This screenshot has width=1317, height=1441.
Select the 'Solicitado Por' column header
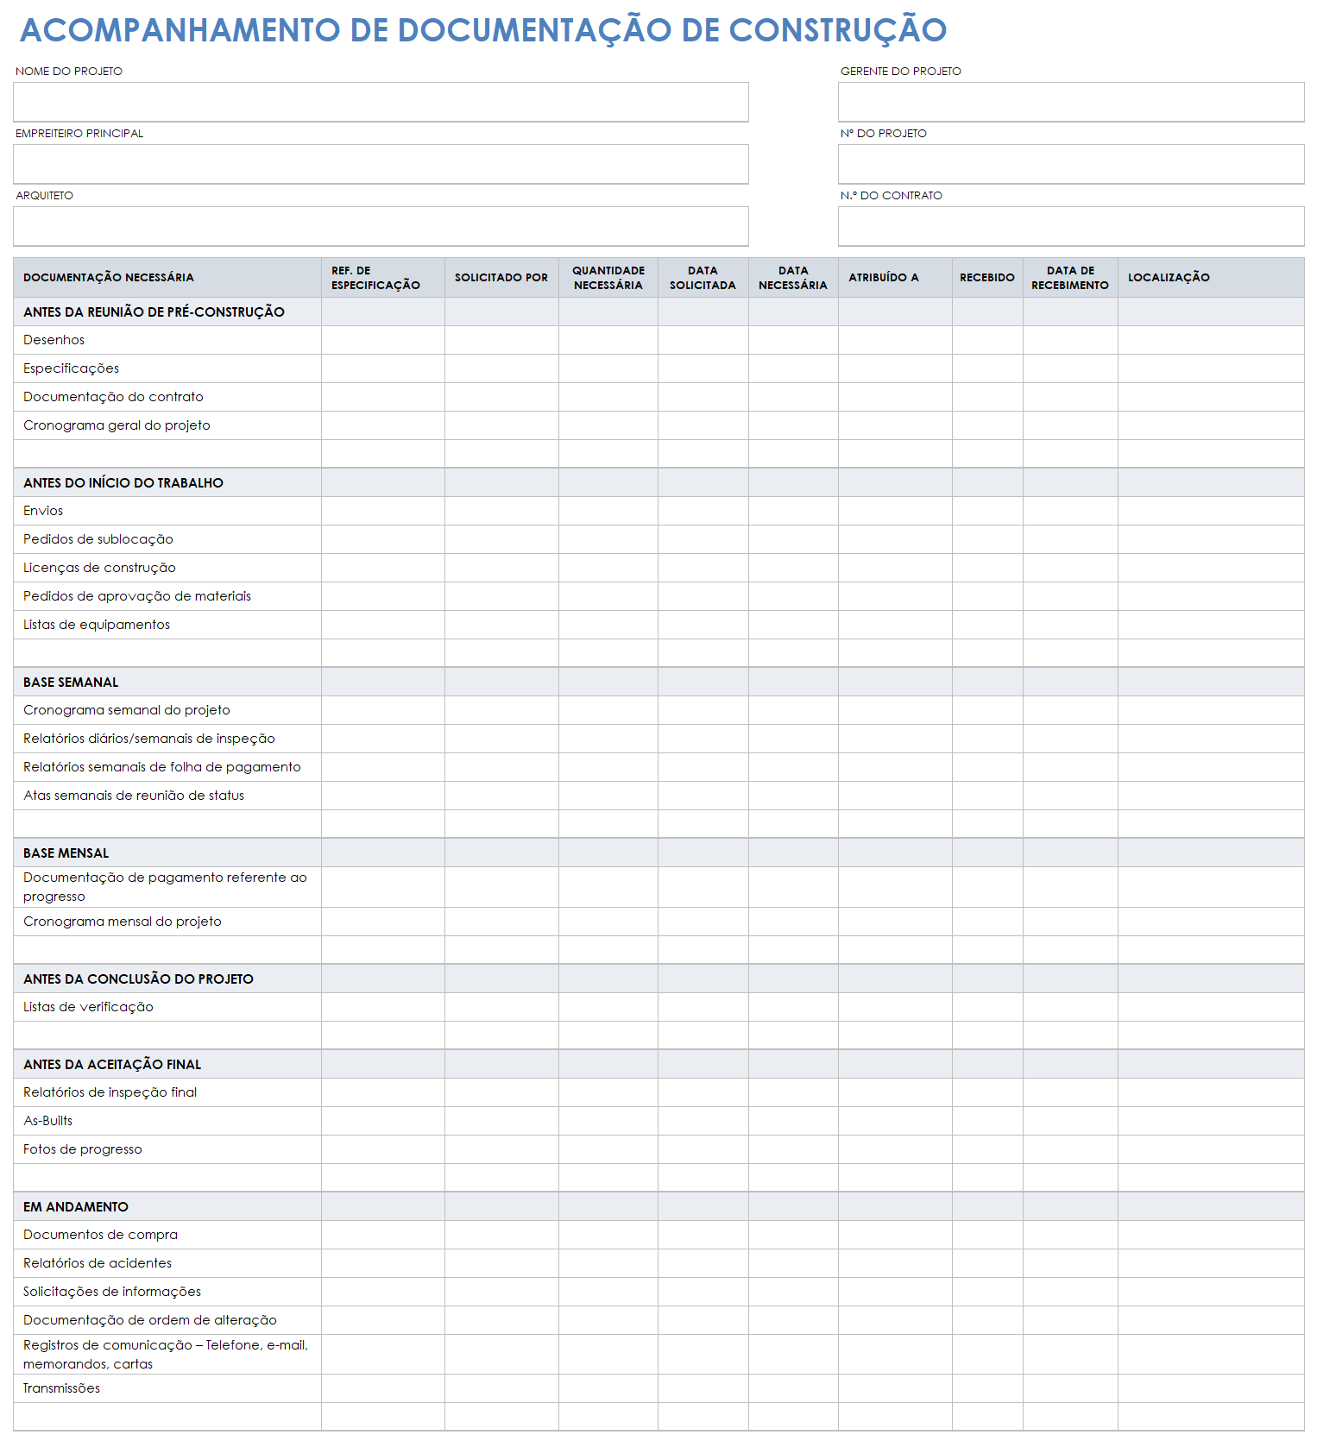pyautogui.click(x=501, y=278)
